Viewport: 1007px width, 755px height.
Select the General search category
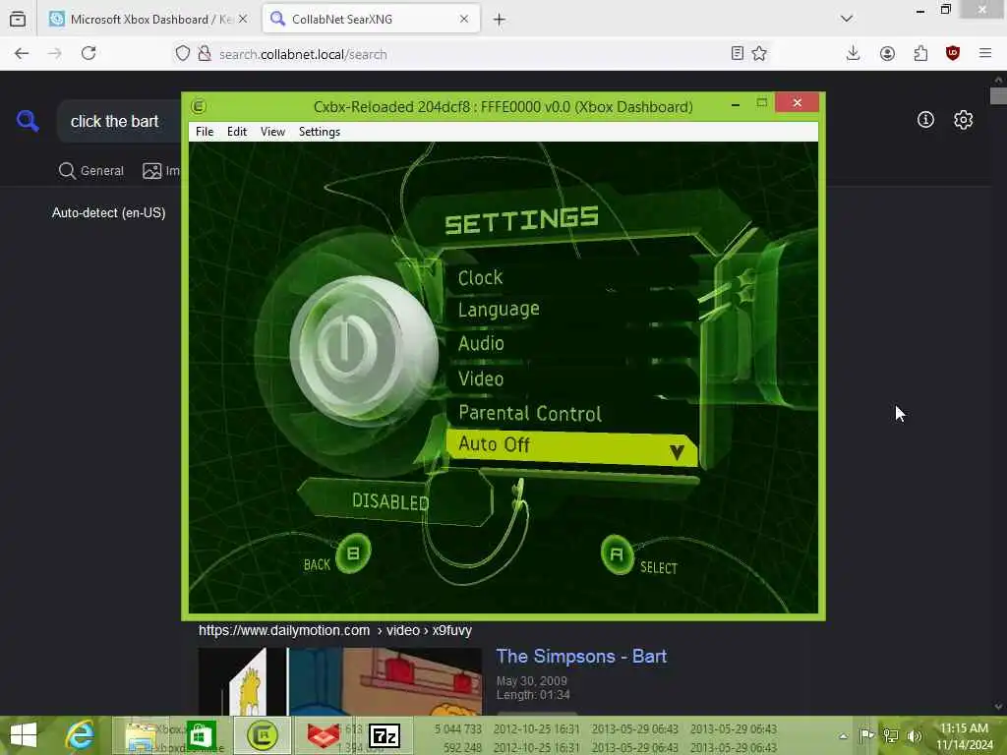point(91,171)
